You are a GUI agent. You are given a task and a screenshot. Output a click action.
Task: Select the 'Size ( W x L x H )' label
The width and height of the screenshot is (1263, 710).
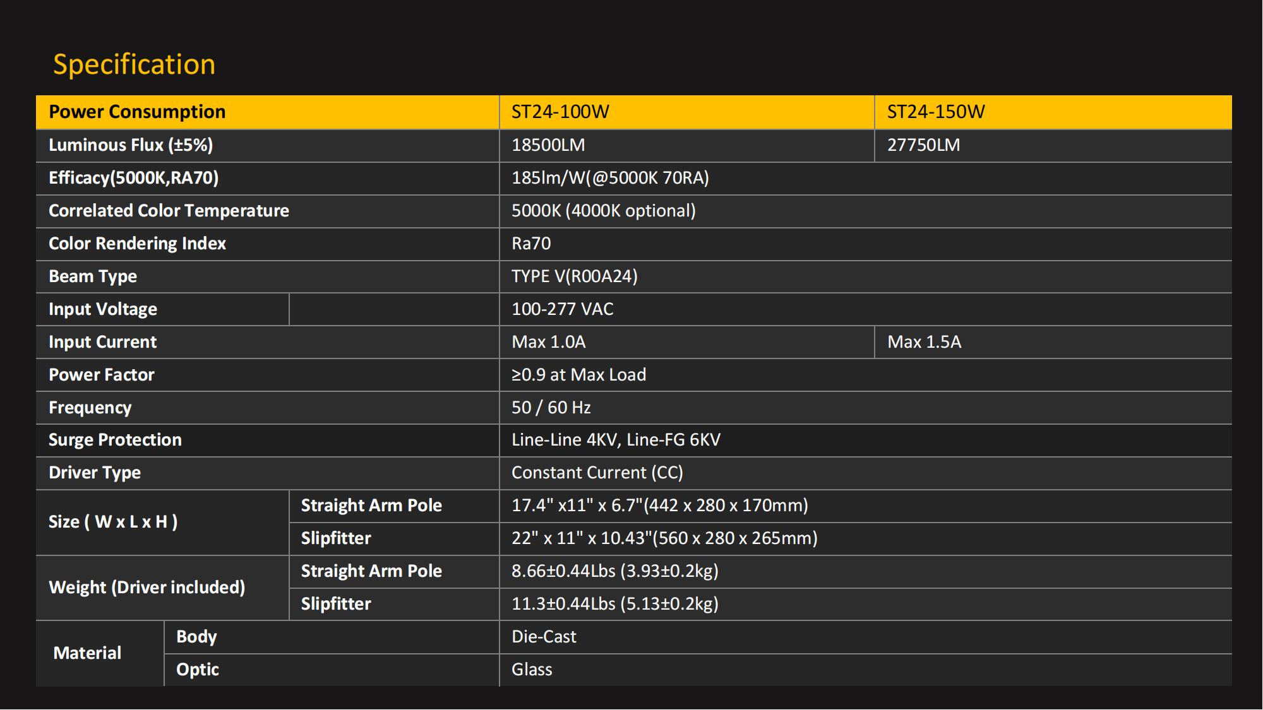(113, 522)
